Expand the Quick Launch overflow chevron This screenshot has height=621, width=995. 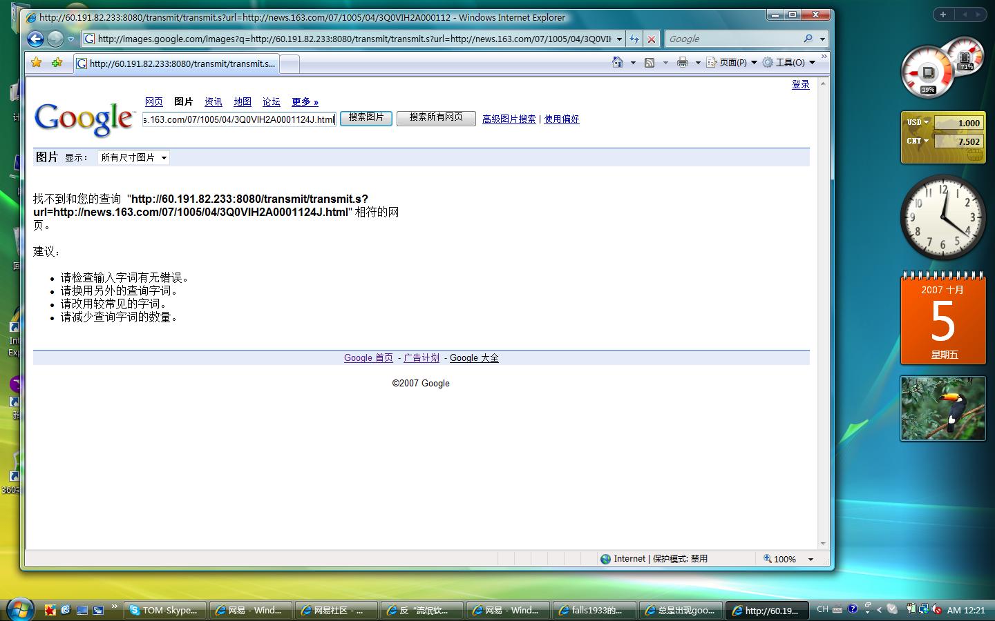pos(115,607)
